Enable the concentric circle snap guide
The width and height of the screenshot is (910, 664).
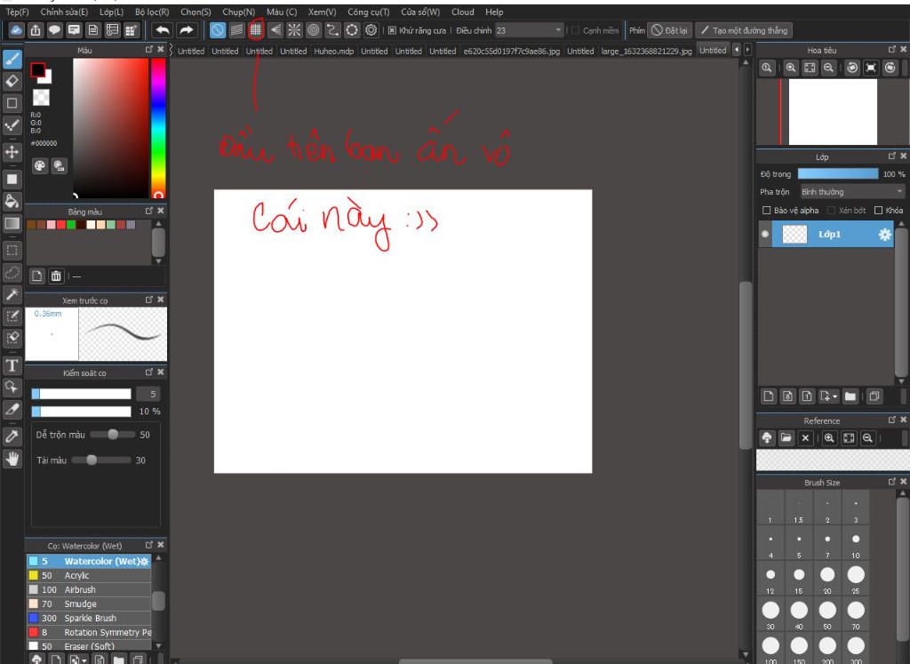tap(314, 30)
